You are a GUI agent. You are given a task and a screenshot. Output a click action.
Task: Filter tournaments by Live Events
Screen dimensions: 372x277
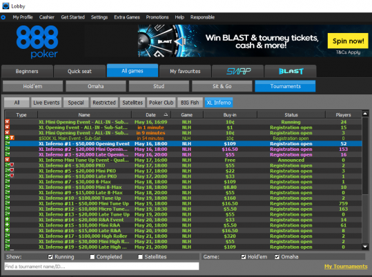46,103
